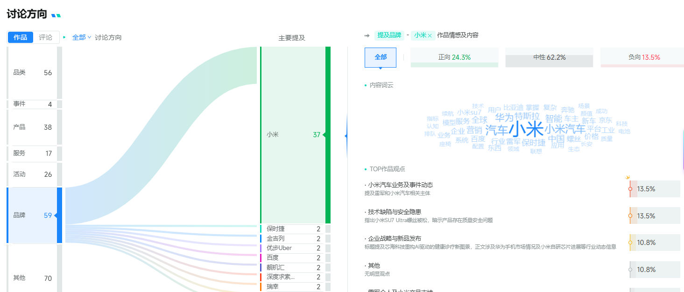
Task: Click the forward arrow icon before 提及品牌
Action: [367, 35]
